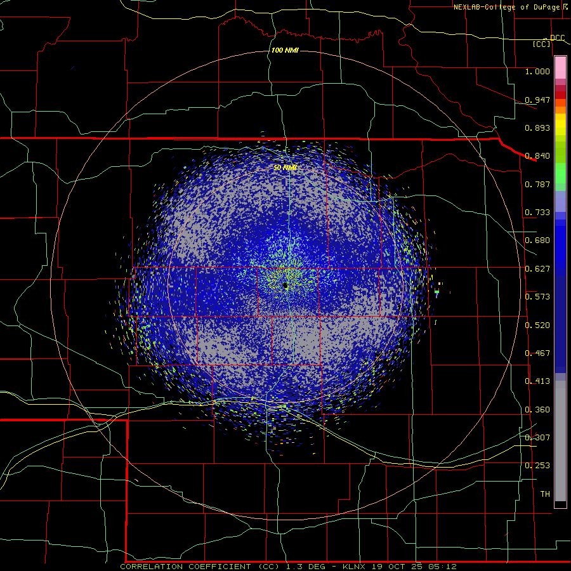Click the 50 NMI range ring label
This screenshot has height=571, width=571.
[x=285, y=167]
